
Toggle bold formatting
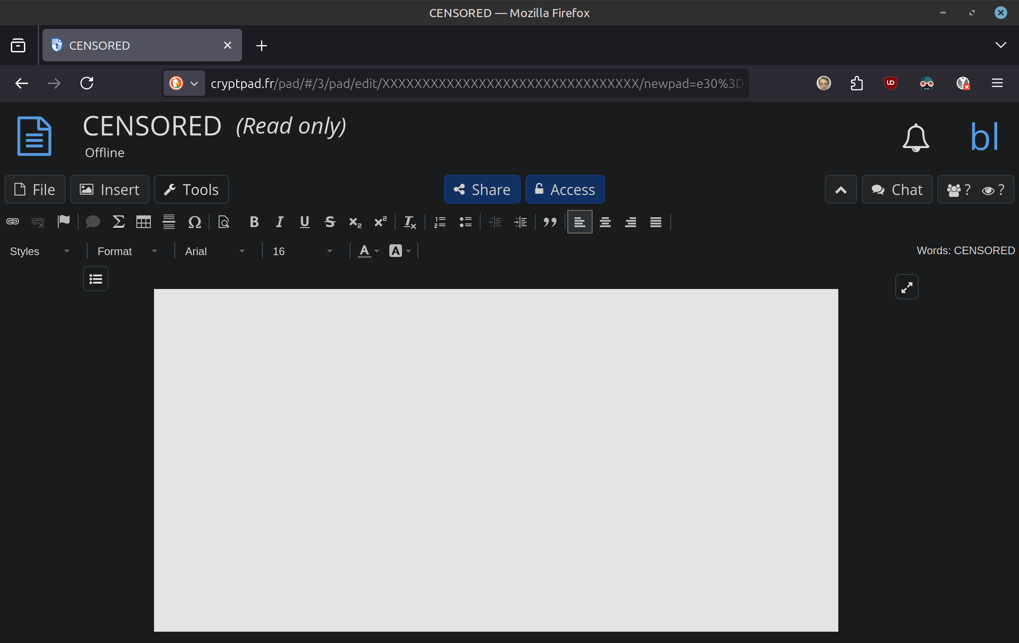click(x=254, y=222)
